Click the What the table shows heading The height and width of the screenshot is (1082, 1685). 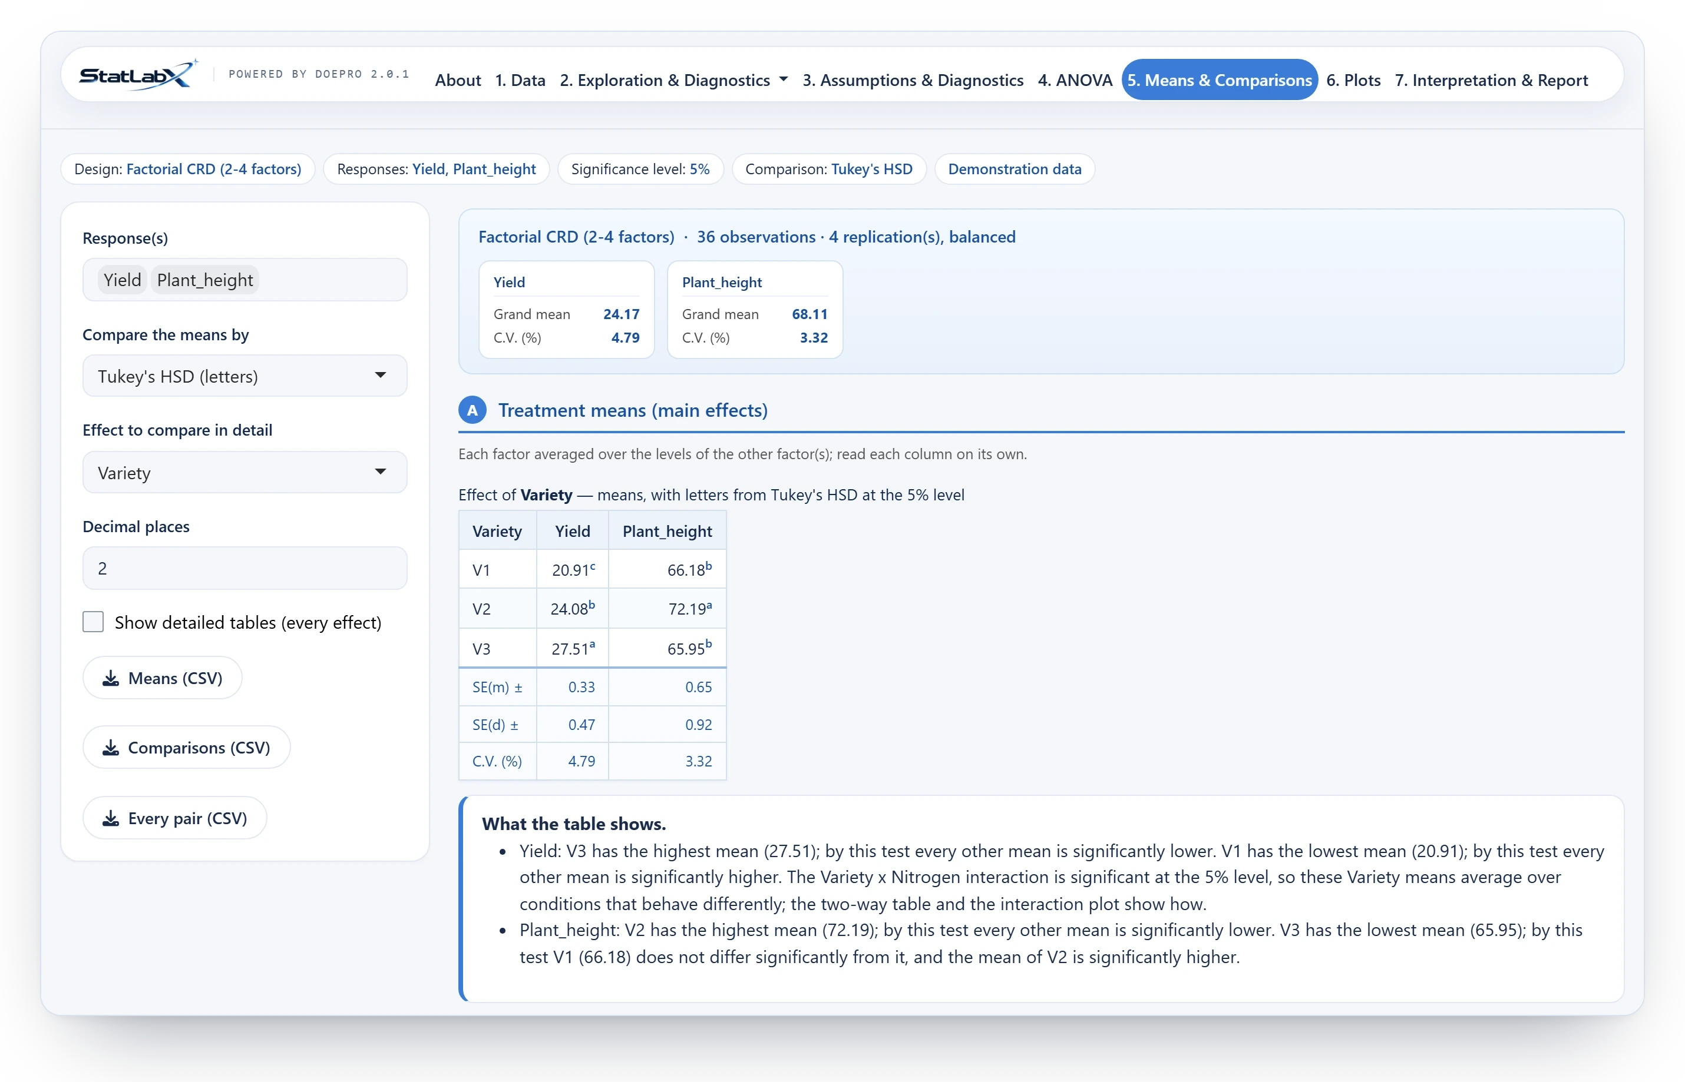point(574,824)
